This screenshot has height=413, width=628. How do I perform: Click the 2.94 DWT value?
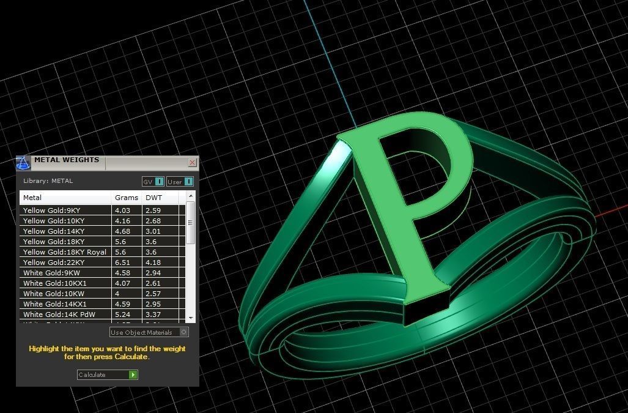tap(153, 273)
